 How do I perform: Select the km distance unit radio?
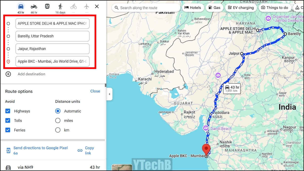coord(58,130)
